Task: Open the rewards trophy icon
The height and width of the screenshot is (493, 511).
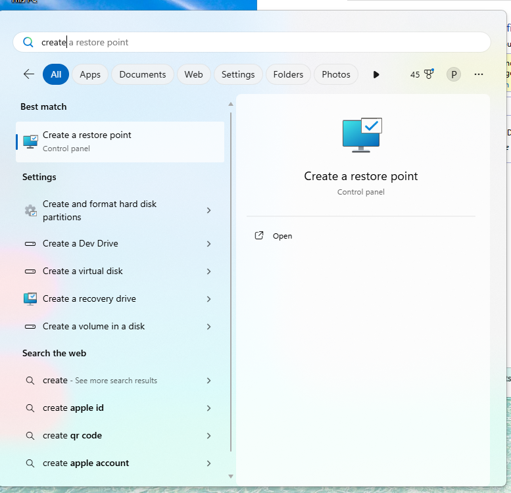Action: (429, 74)
